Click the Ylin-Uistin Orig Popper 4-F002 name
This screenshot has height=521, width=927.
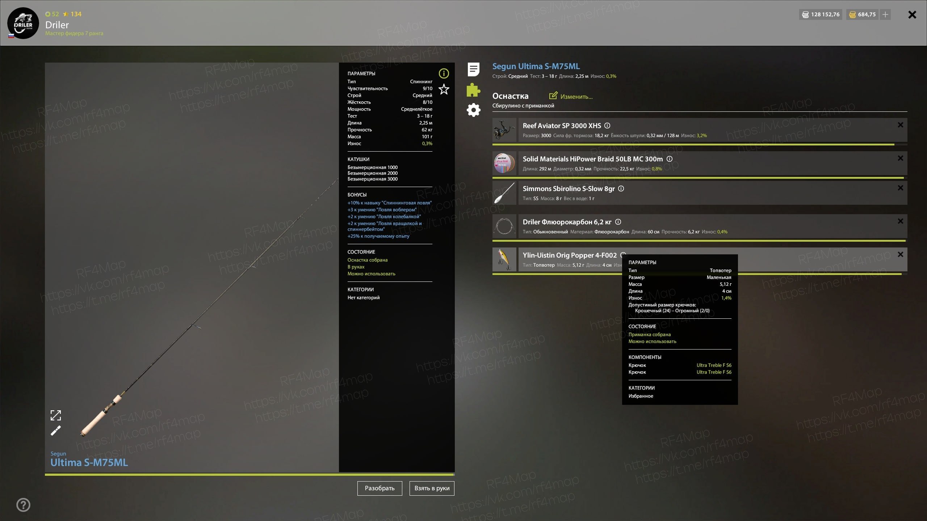click(x=570, y=255)
